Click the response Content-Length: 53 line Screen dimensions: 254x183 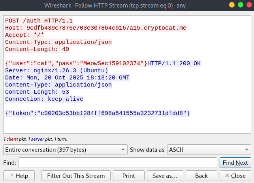point(37,92)
